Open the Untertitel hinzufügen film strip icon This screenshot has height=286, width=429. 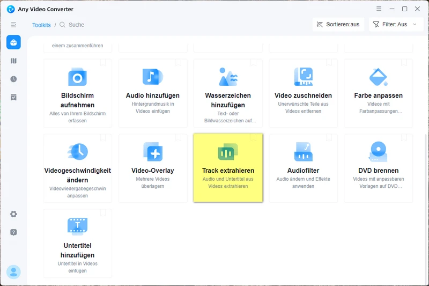[x=77, y=226]
